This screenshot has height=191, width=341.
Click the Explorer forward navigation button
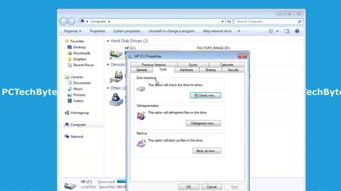coord(71,21)
